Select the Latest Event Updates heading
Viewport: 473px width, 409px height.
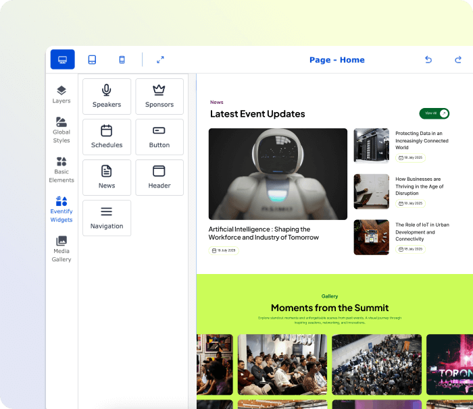pyautogui.click(x=257, y=114)
